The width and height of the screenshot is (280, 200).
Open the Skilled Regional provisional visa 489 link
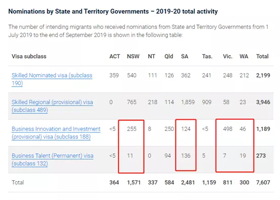[x=52, y=106]
